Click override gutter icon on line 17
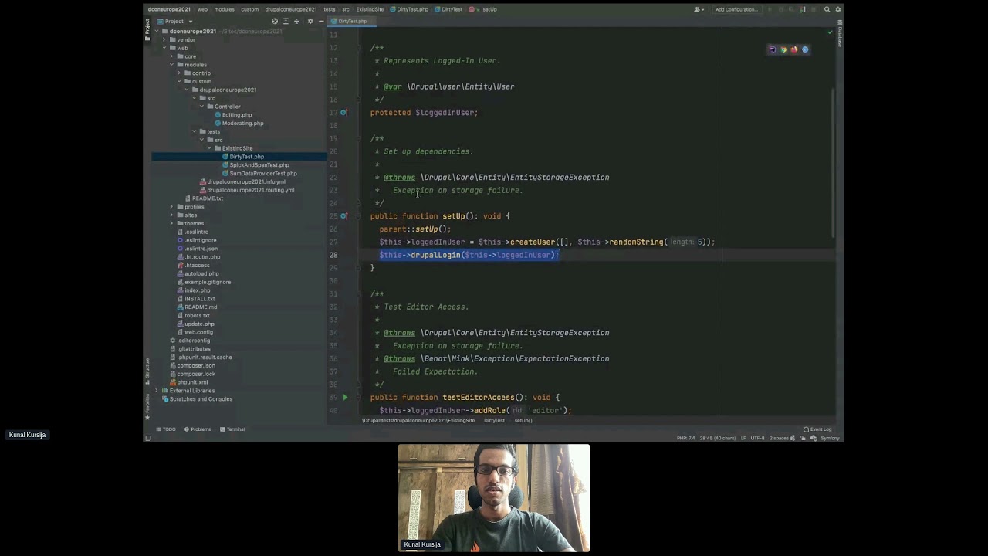 344,113
